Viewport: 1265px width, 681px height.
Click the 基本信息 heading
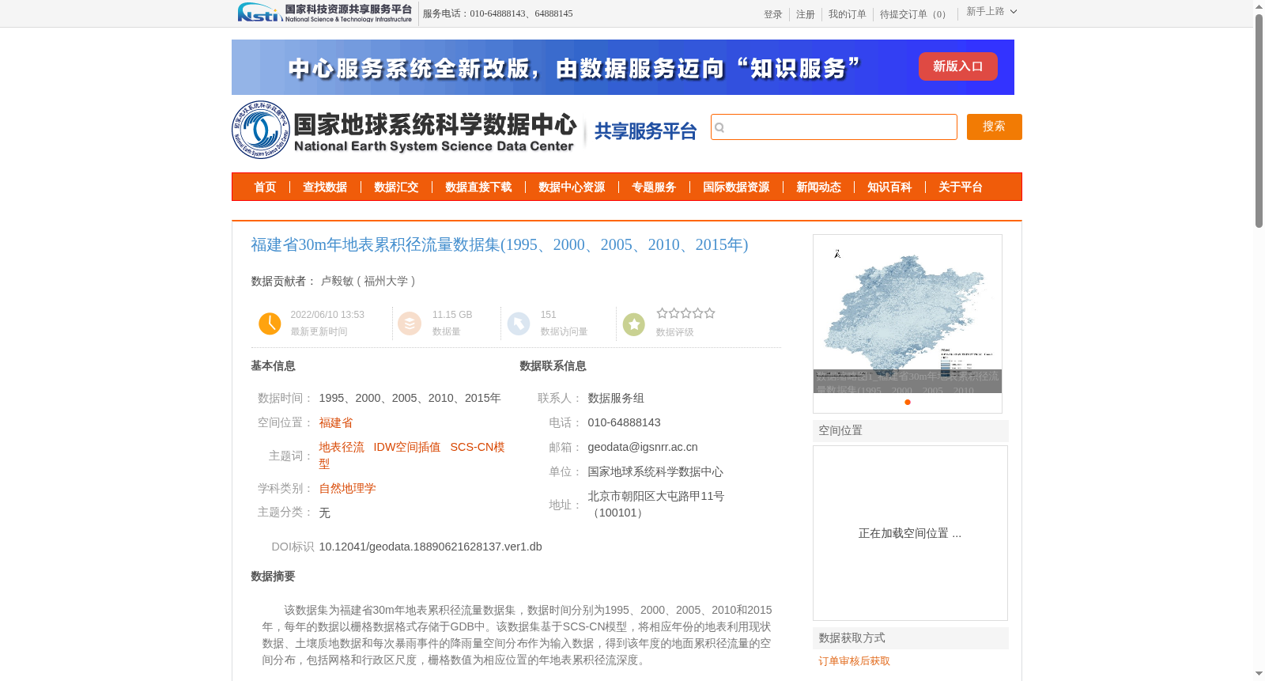[x=273, y=365]
